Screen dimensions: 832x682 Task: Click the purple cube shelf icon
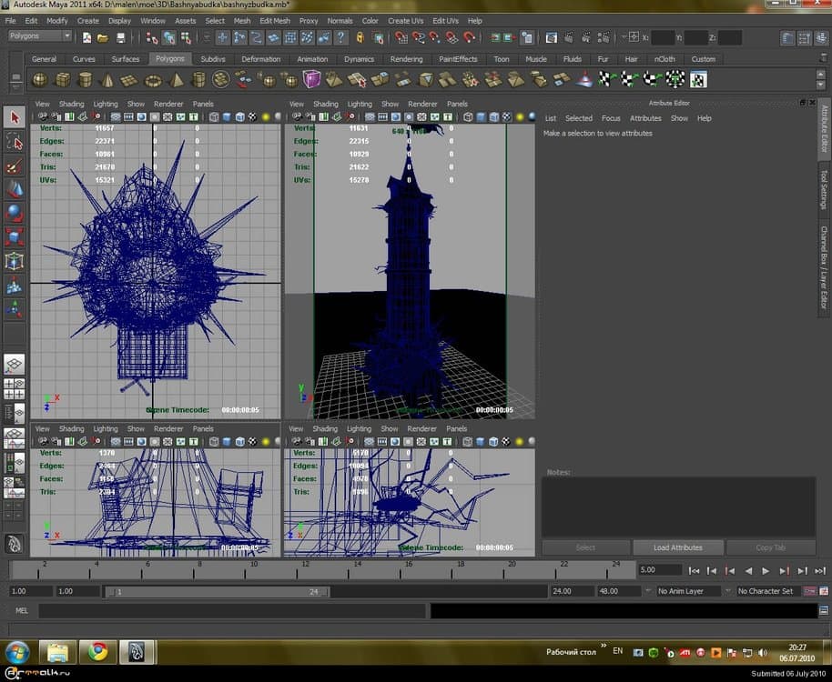tap(311, 80)
